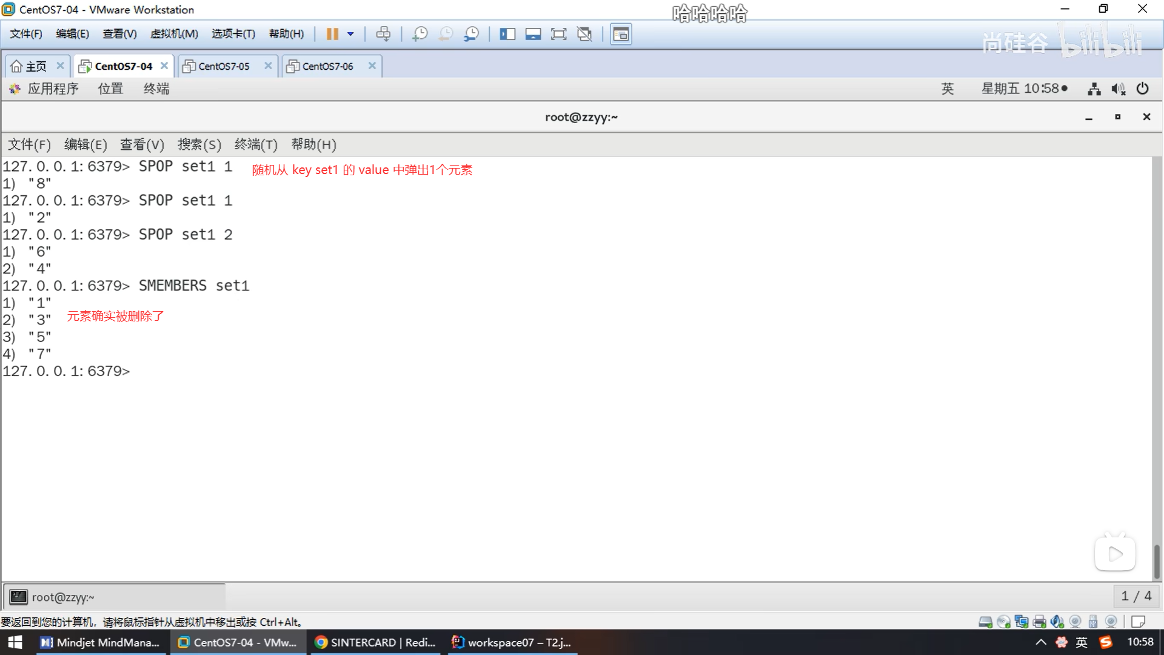Expand the 应用程序 GNOME menu
Screen dimensions: 1164x655
pyautogui.click(x=53, y=89)
